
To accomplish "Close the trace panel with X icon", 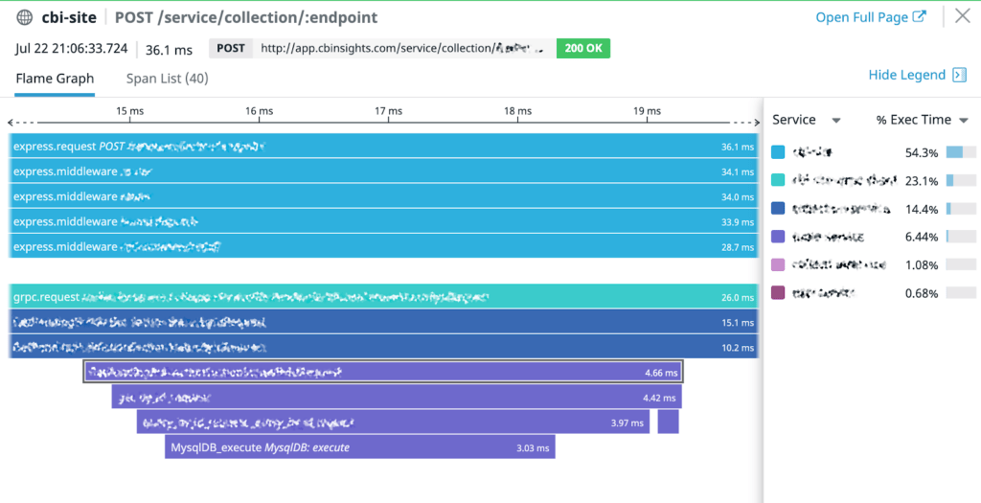I will coord(962,16).
